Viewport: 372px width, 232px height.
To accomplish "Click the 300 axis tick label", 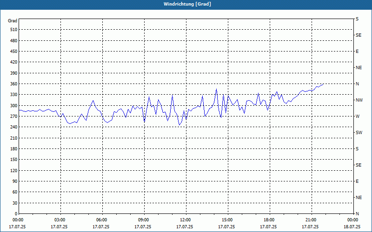I will pyautogui.click(x=13, y=106).
